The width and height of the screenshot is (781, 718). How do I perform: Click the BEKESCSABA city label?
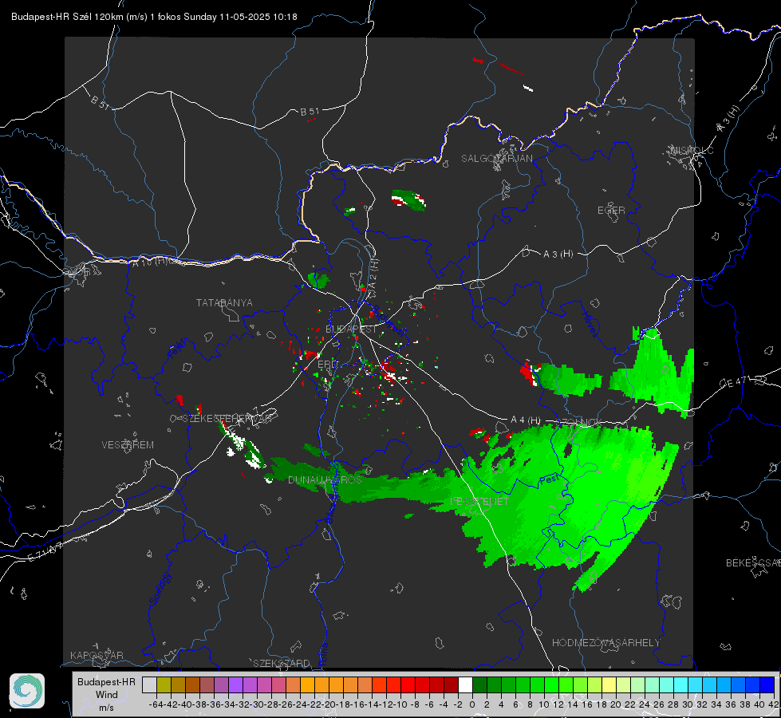coord(753,562)
